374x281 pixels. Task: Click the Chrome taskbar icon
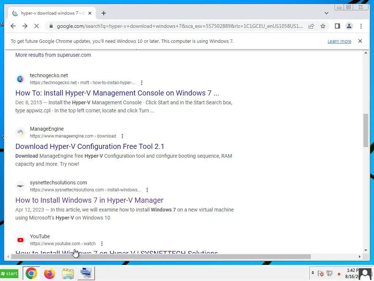click(x=31, y=273)
